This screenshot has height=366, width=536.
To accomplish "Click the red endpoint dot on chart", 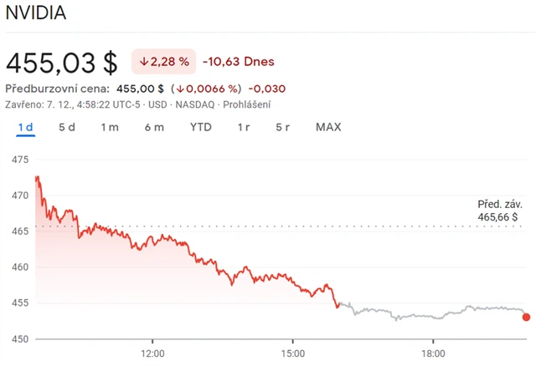I will pos(526,317).
